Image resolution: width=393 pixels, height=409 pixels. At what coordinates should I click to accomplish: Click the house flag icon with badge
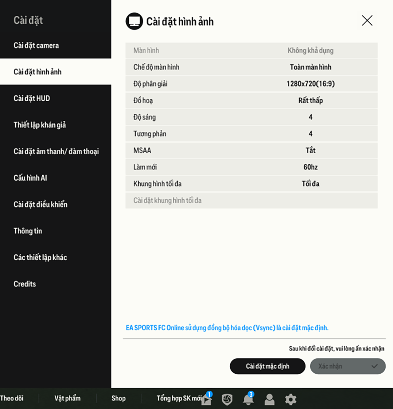click(x=207, y=399)
